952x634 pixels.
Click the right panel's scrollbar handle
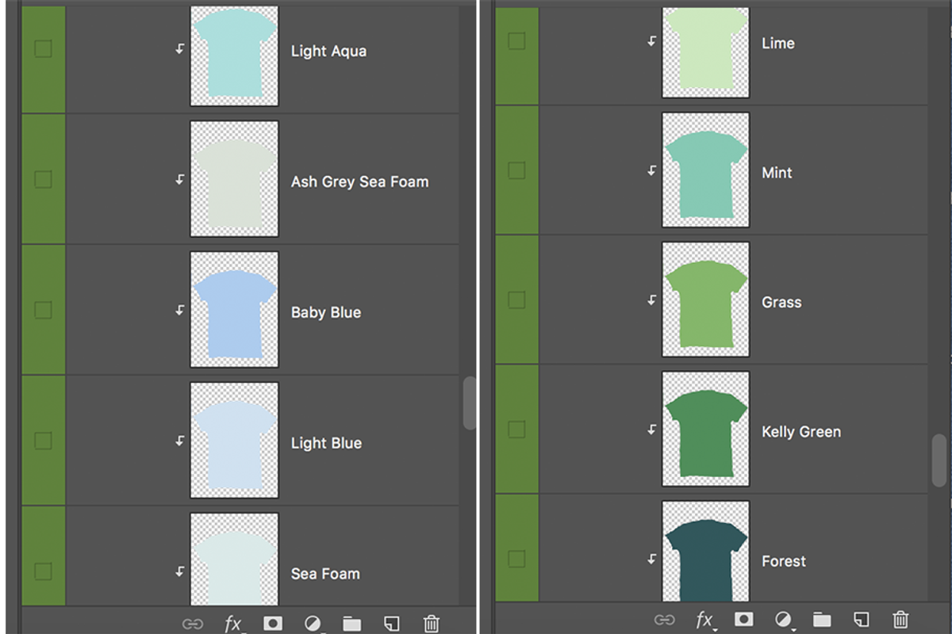point(939,460)
